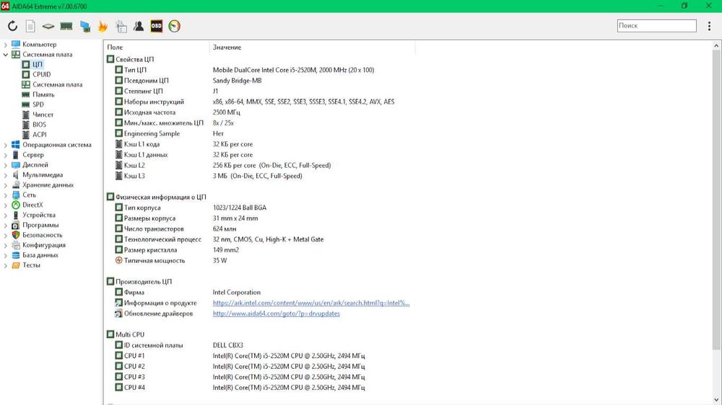Select the Тип ЦП row
The height and width of the screenshot is (405, 722).
point(260,70)
